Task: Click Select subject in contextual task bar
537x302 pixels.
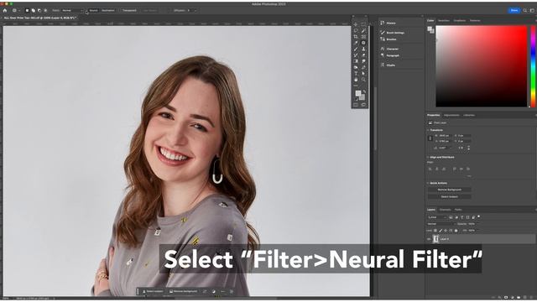Action: (x=153, y=291)
